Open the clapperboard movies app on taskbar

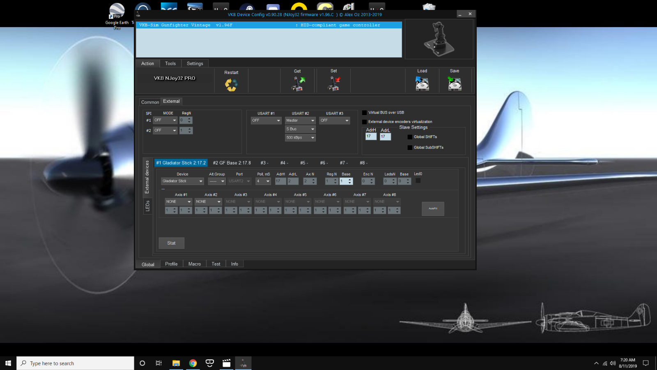pyautogui.click(x=226, y=363)
